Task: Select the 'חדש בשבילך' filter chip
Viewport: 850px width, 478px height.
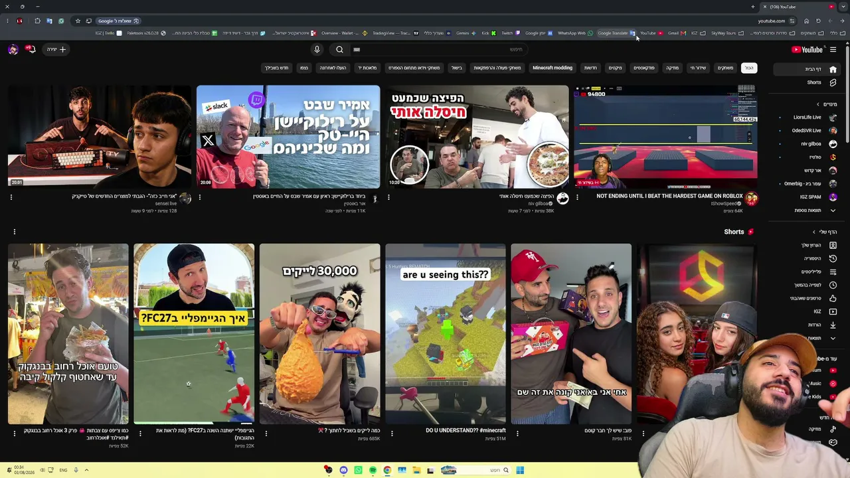Action: (x=276, y=68)
